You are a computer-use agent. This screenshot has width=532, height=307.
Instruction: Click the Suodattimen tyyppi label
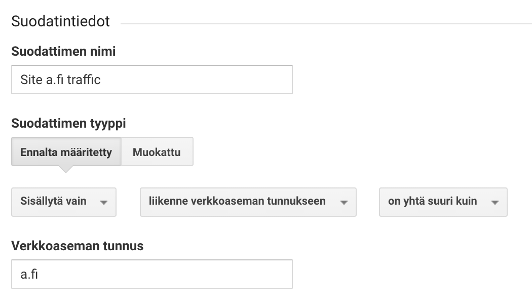pos(68,124)
